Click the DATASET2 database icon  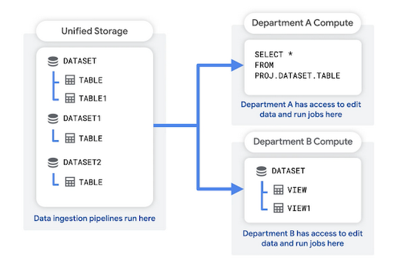53,162
